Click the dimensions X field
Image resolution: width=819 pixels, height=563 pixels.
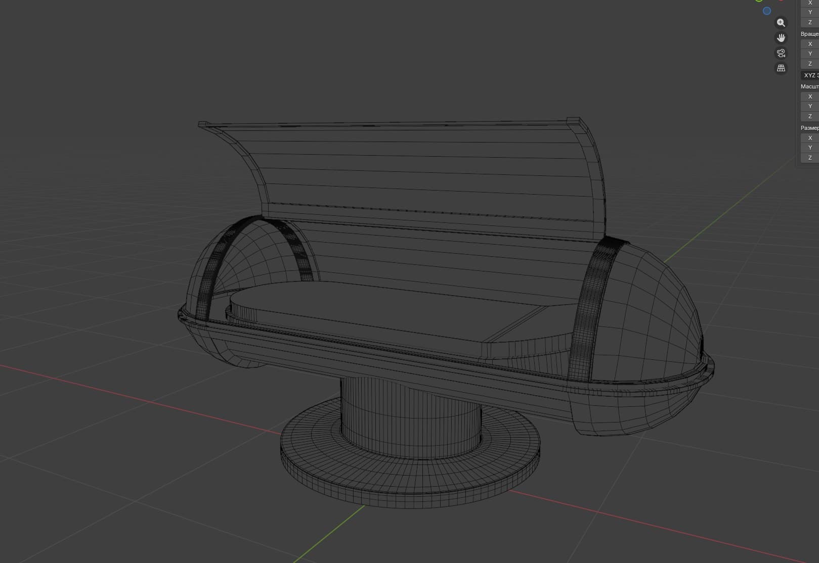point(810,138)
